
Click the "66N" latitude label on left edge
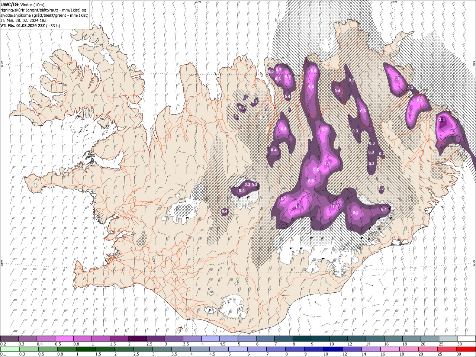2,64
